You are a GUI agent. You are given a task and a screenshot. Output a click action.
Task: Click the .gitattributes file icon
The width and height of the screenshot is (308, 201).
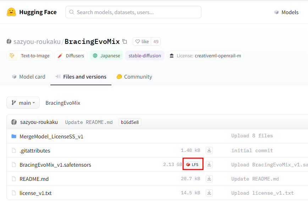click(14, 150)
